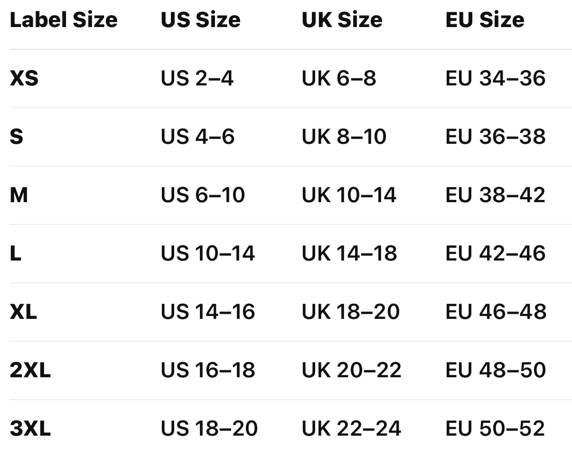
Task: Click the US 14–16 cell
Action: [x=207, y=312]
